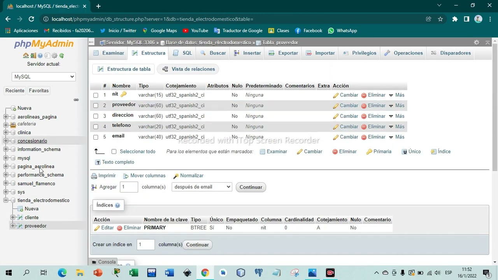Expand the proveedor table node
Image resolution: width=498 pixels, height=280 pixels.
click(x=13, y=226)
